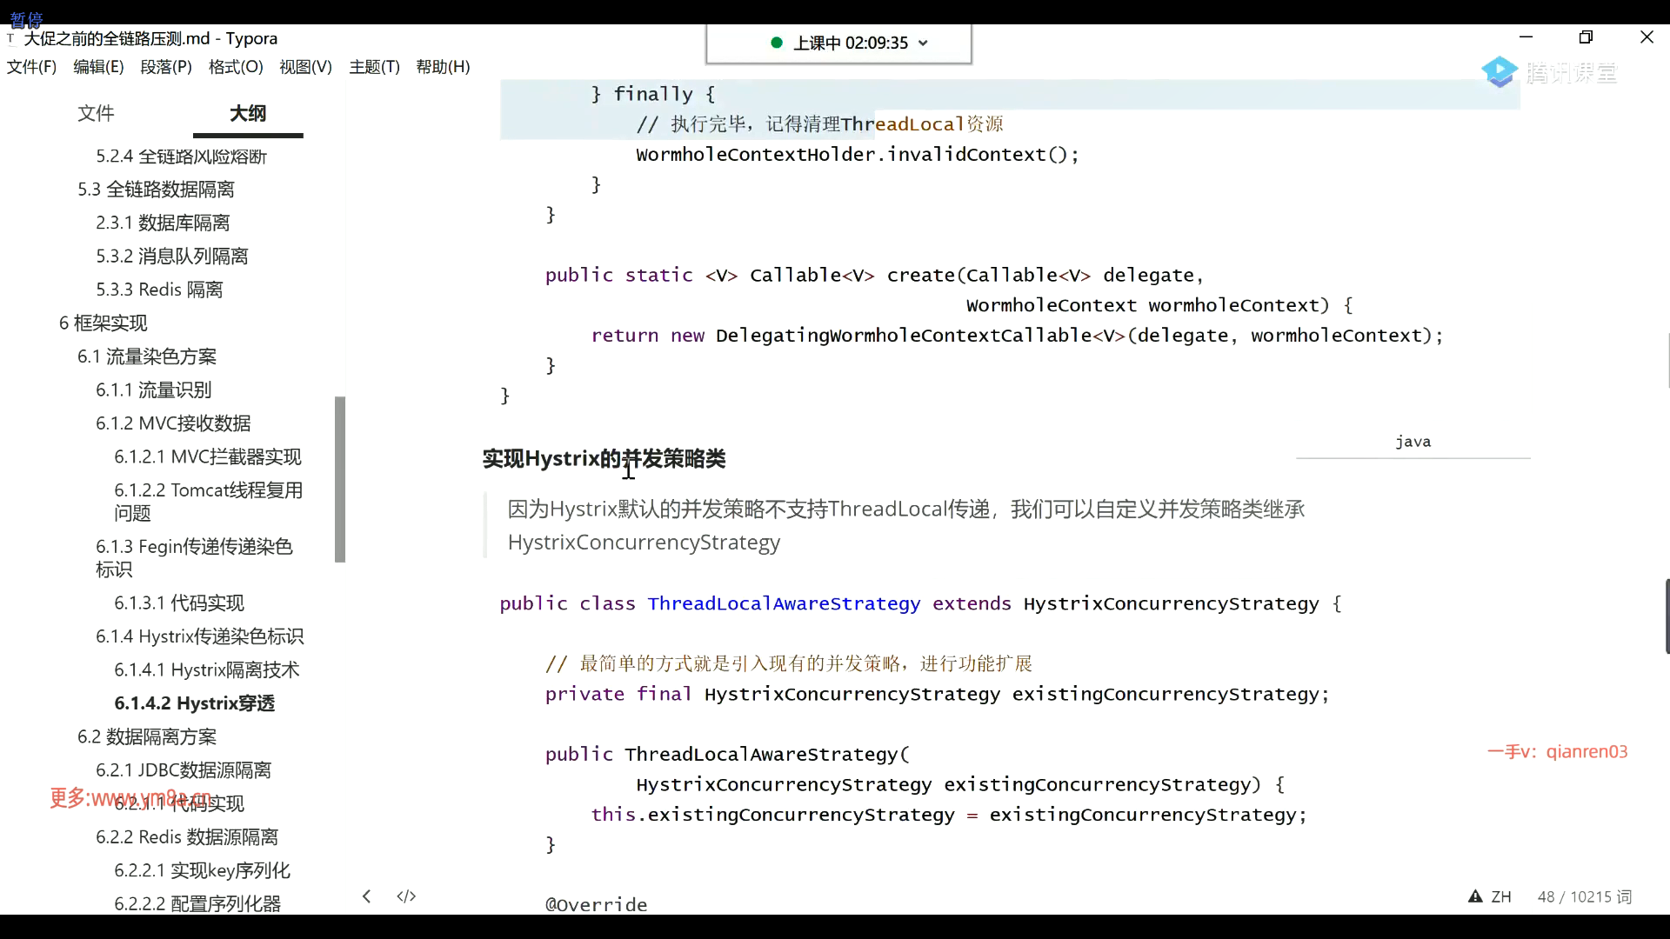The image size is (1670, 939).
Task: Open the 主题(T) menu
Action: pos(374,67)
